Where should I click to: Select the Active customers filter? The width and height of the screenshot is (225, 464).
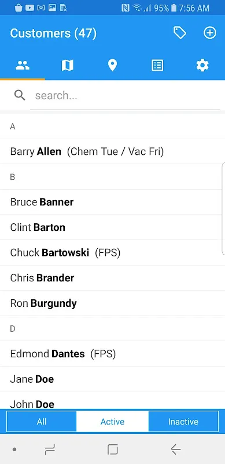coord(112,422)
